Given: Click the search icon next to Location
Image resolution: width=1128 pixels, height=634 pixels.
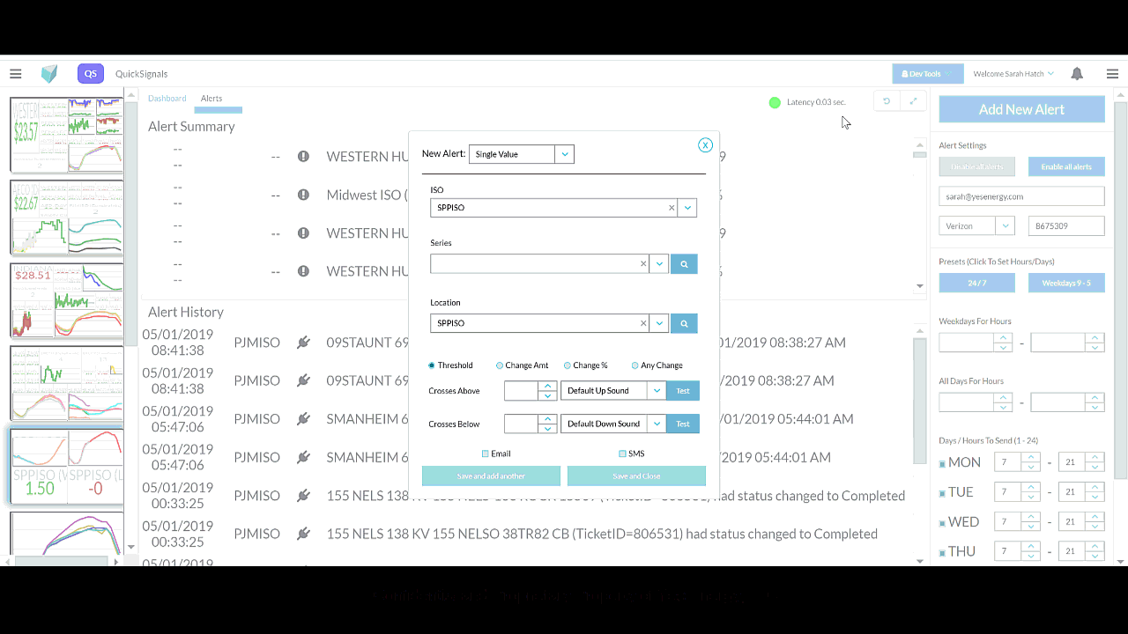Looking at the screenshot, I should pos(684,324).
